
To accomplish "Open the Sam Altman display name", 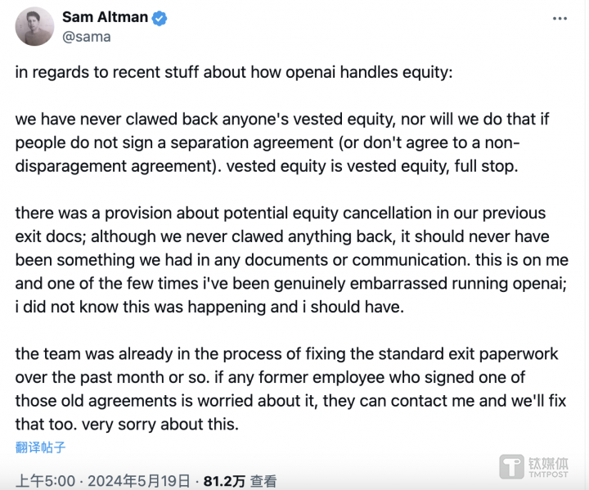I will coord(106,17).
